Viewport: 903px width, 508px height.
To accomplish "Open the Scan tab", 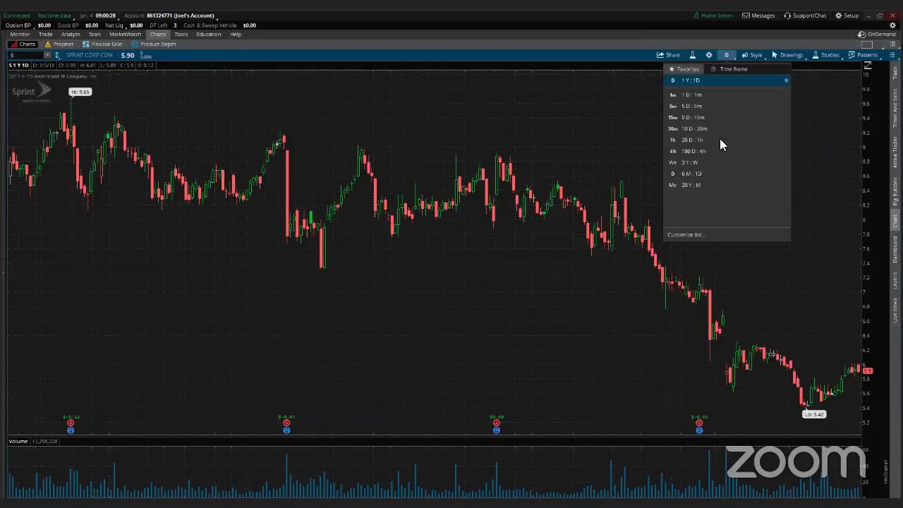I will (x=95, y=35).
